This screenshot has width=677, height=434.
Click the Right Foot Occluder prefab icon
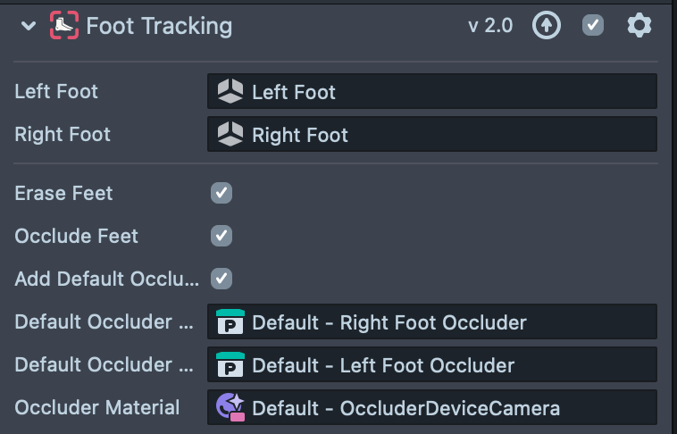230,321
